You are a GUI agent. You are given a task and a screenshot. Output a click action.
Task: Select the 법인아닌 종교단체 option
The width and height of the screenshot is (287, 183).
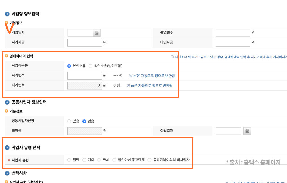(114, 160)
